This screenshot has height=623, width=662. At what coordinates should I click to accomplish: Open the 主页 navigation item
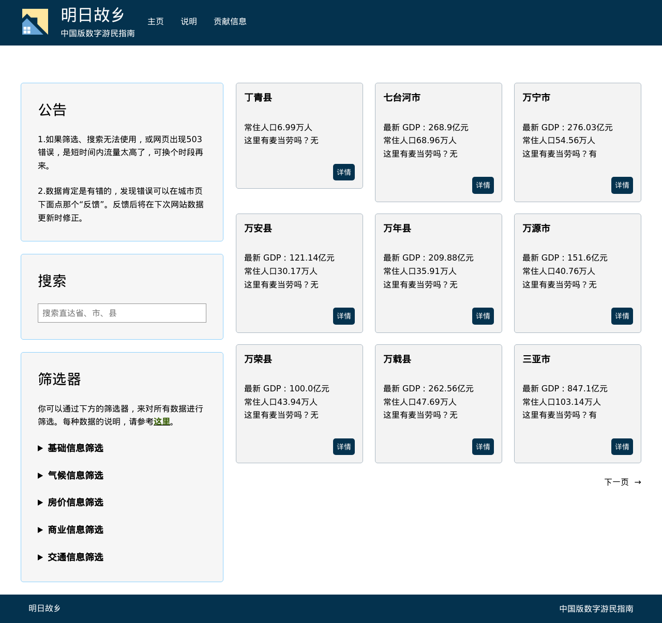pyautogui.click(x=156, y=22)
